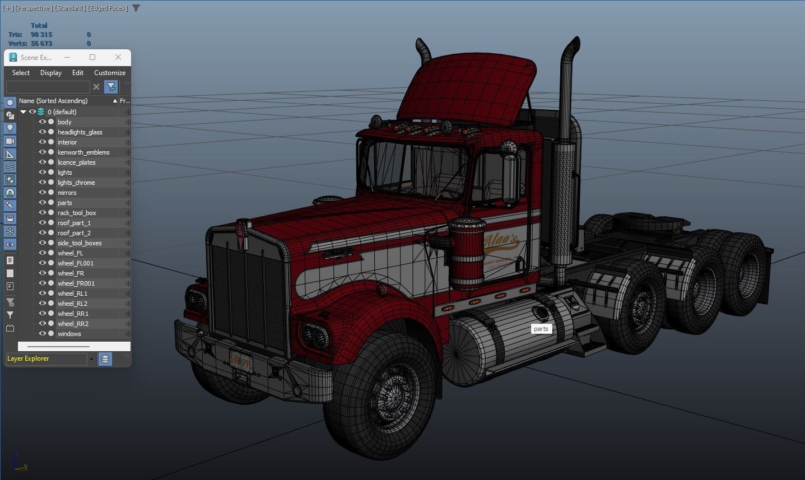Click the Fr... frozen column header
Image resolution: width=805 pixels, height=480 pixels.
coord(124,101)
